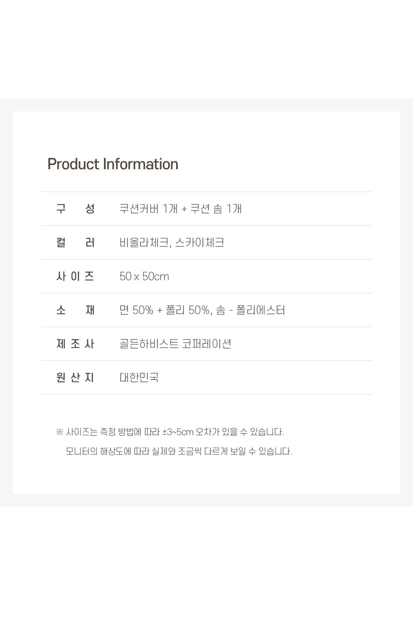Click the 비올라체크 color name
The image size is (413, 623).
pyautogui.click(x=145, y=243)
